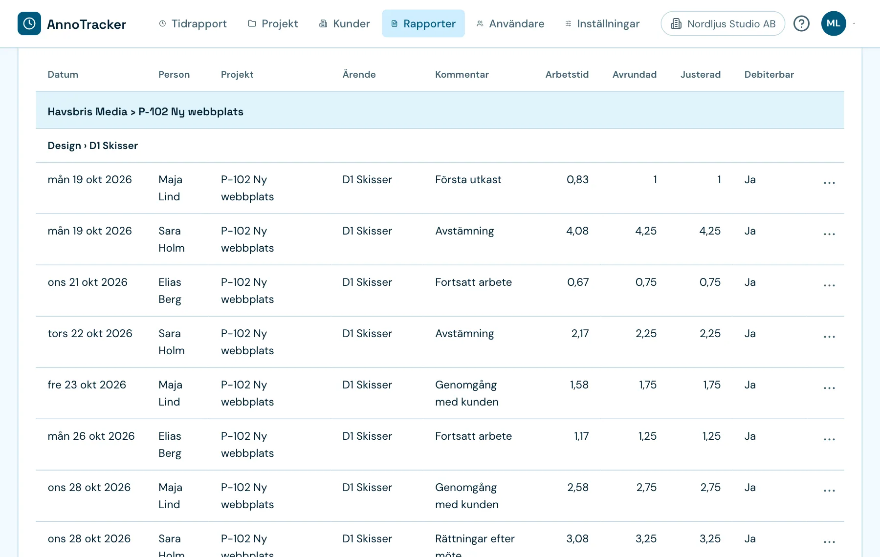Expand the account dropdown arrow beside ML
880x557 pixels.
[854, 23]
